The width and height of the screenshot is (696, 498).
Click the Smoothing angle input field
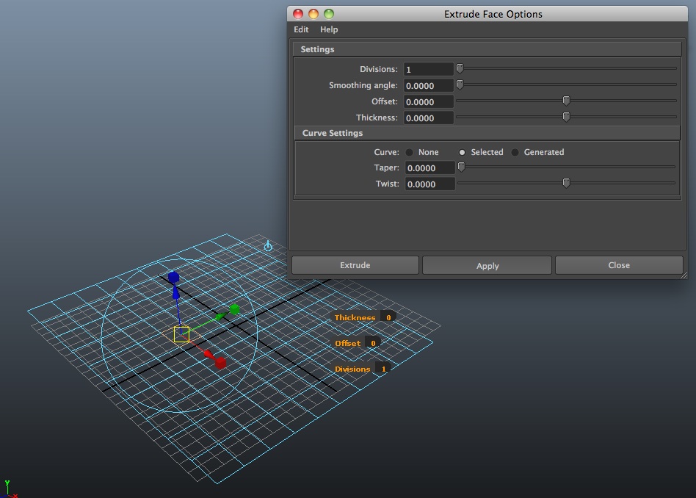coord(429,85)
